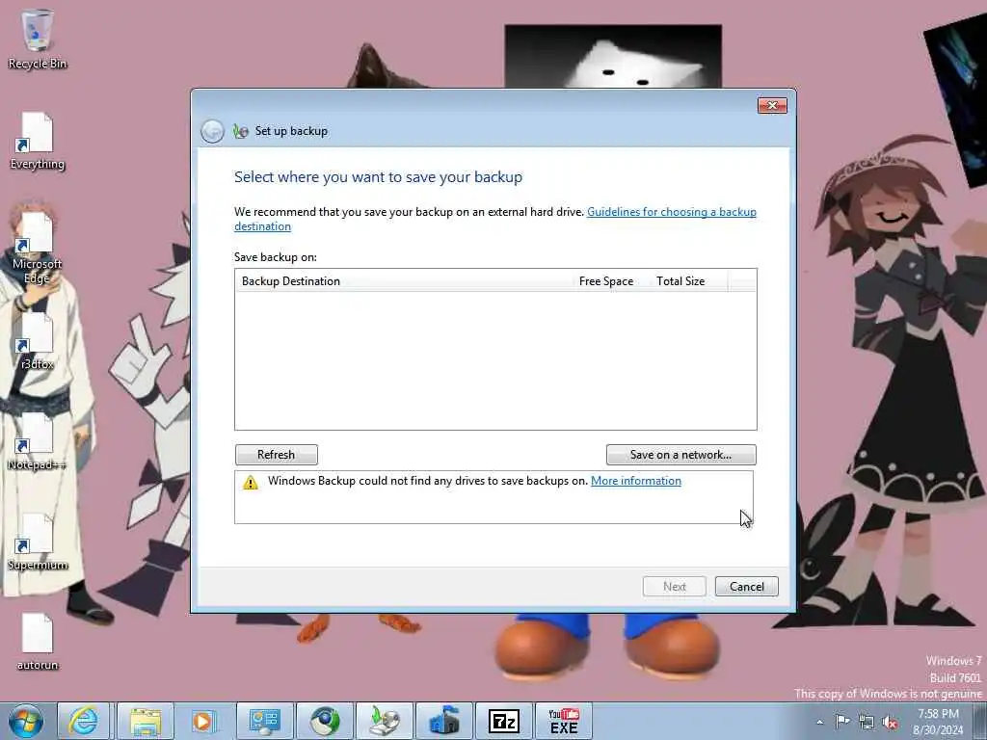Select the Everything desktop shortcut
This screenshot has height=740, width=987.
[38, 141]
